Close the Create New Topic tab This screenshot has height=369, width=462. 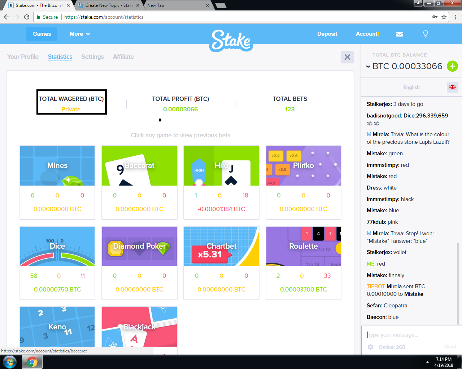tap(138, 5)
